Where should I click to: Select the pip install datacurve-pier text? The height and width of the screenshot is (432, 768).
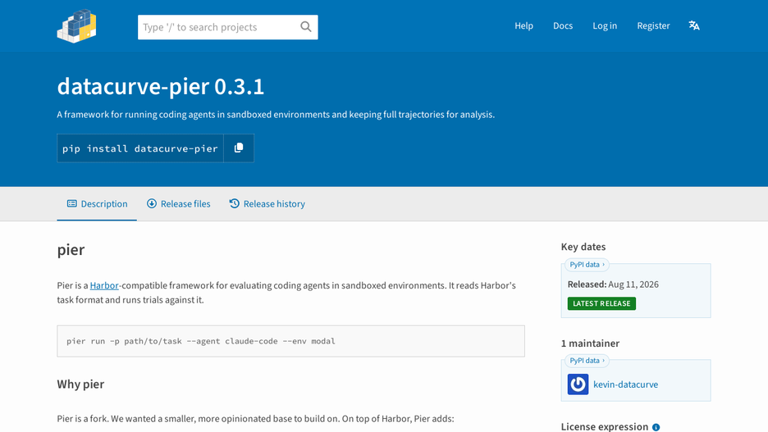(x=140, y=148)
